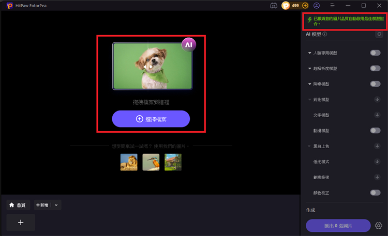Open export settings gear icon
The image size is (388, 236).
tap(378, 226)
